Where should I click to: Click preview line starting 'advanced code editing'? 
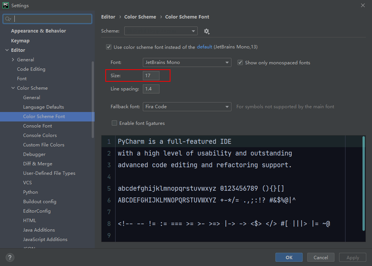205,165
